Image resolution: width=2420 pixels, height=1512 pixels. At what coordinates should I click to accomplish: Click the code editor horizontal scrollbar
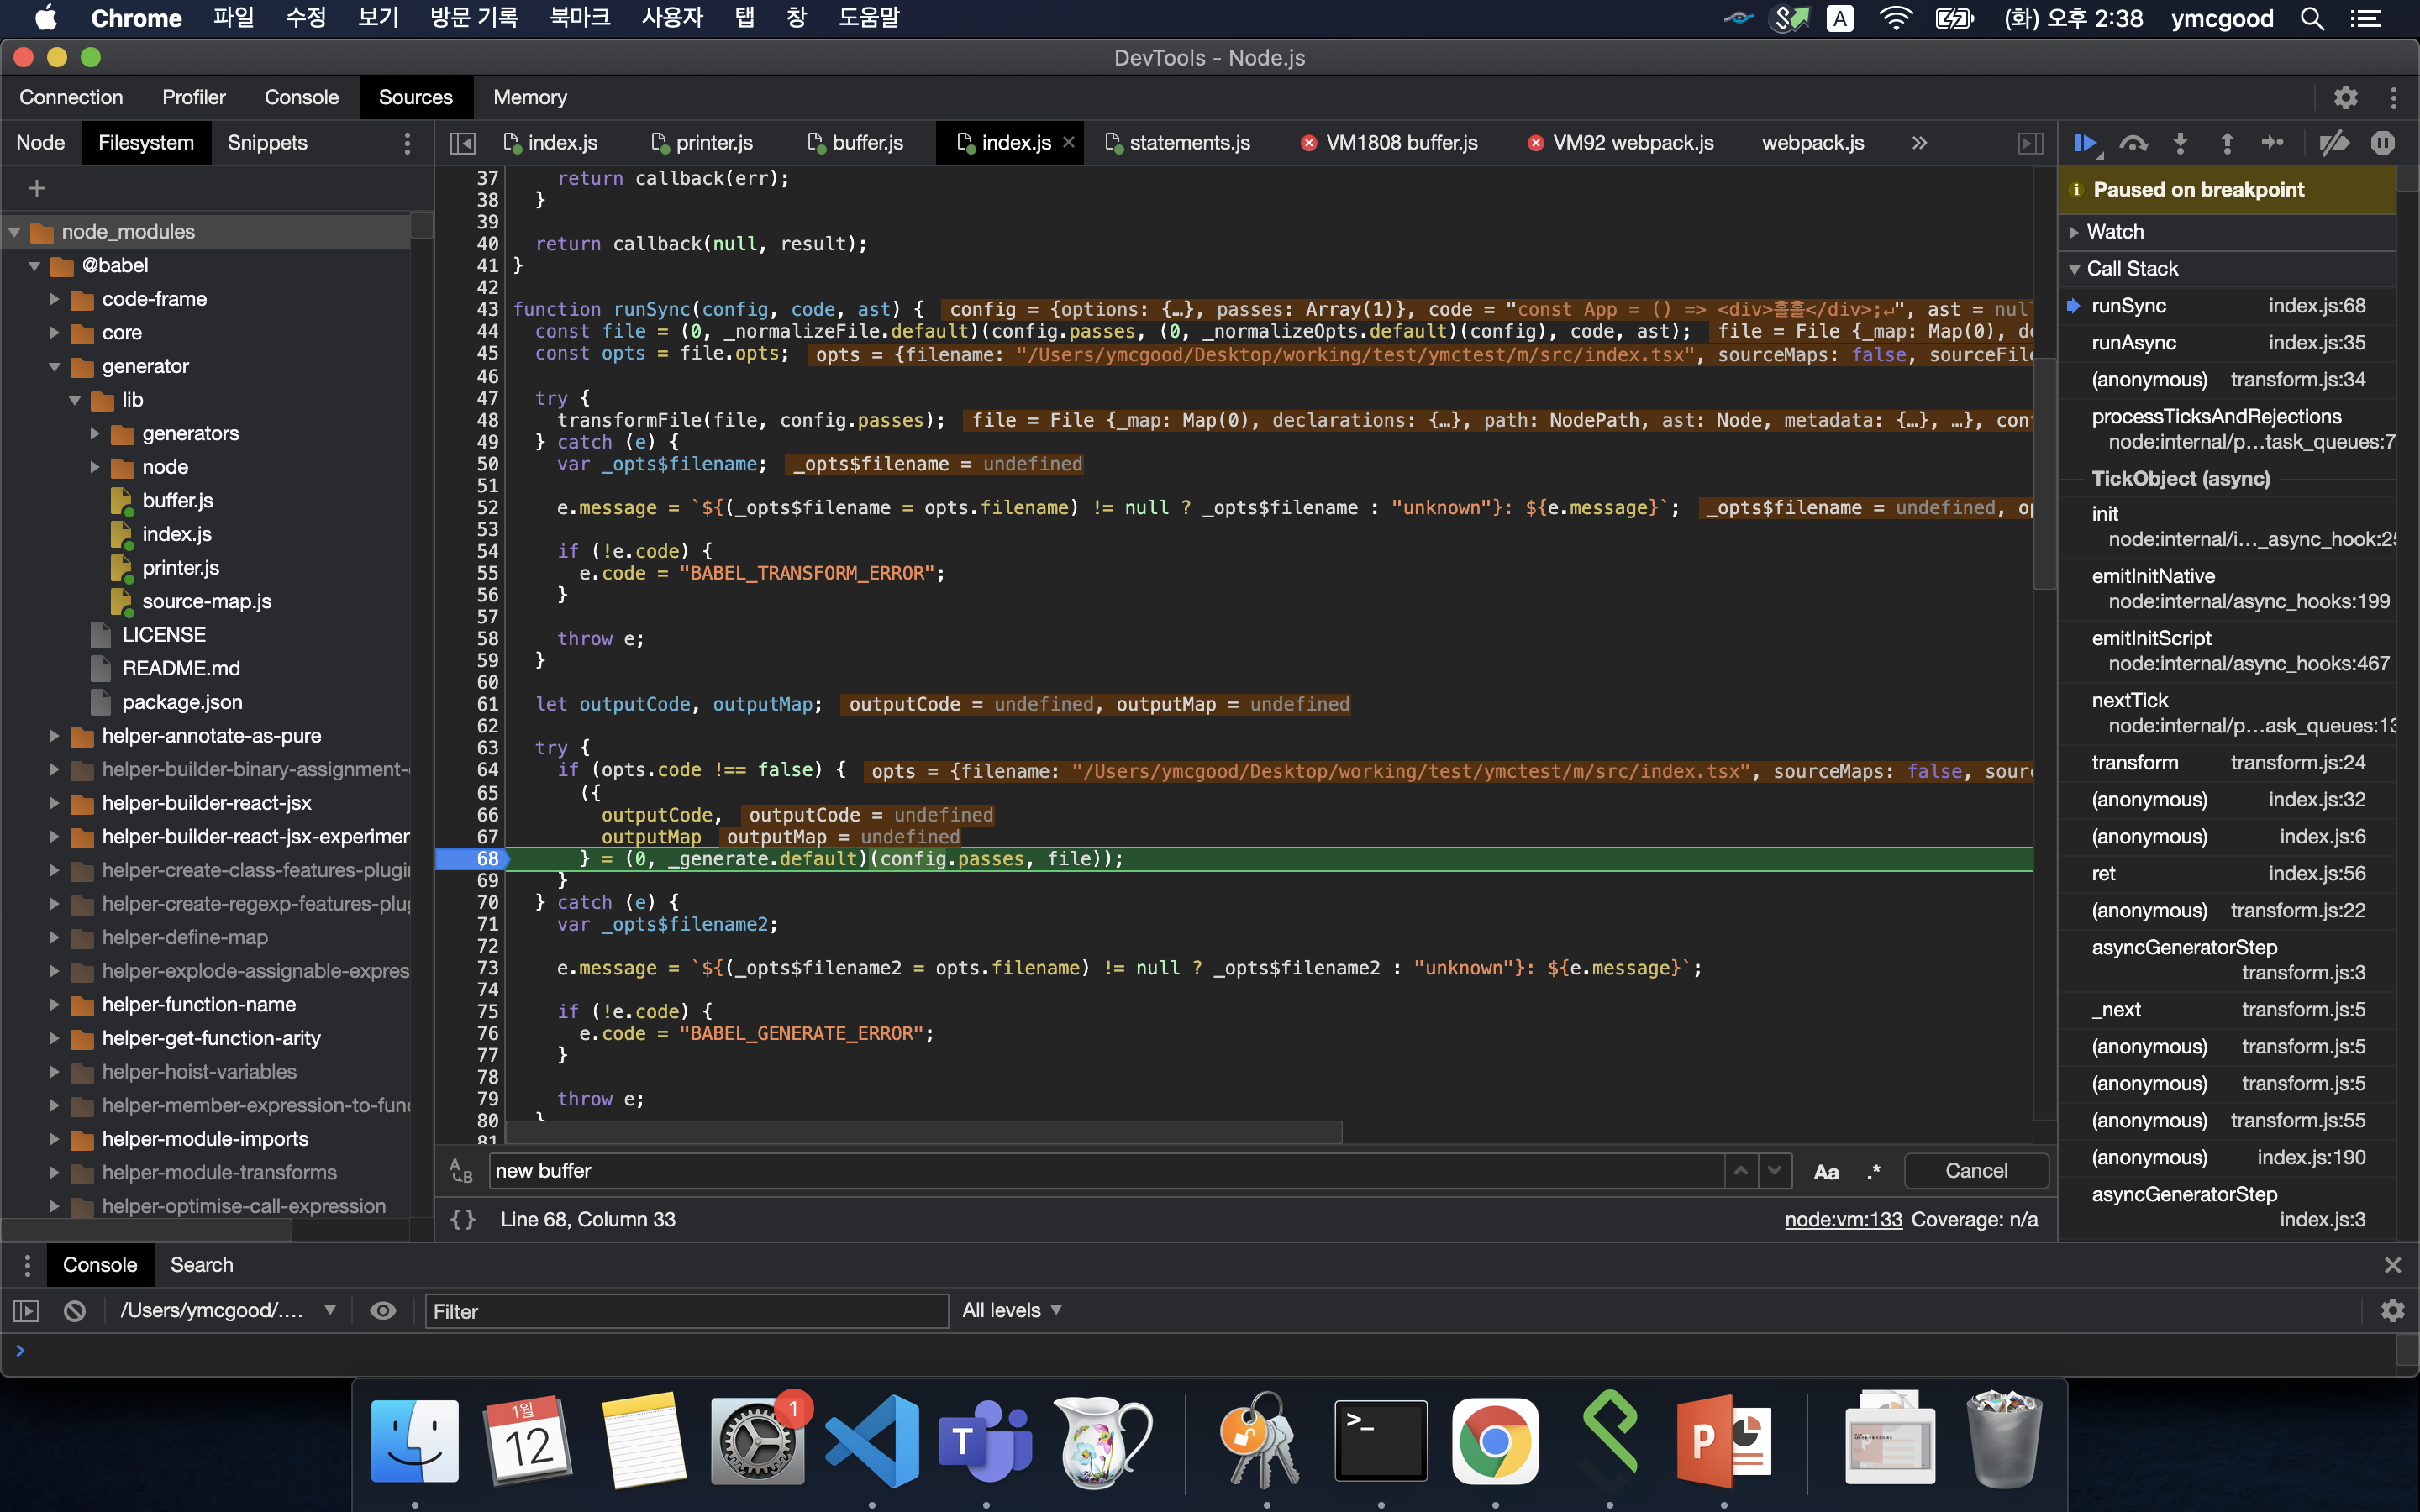pos(924,1132)
